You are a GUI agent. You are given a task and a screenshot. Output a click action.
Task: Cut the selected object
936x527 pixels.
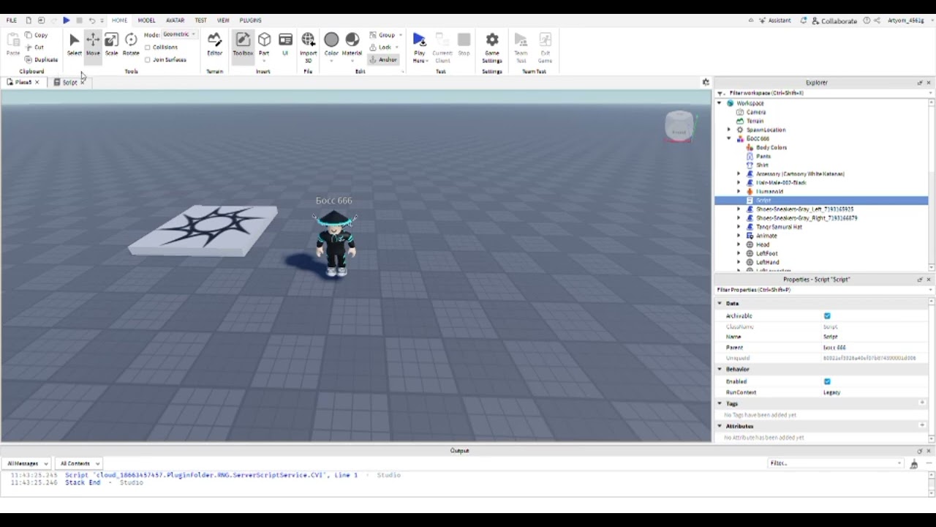point(34,47)
